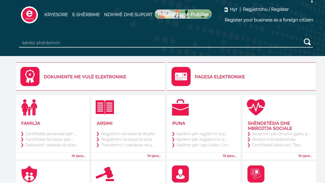Click the e-Albania logo
The image size is (325, 183).
[x=29, y=15]
